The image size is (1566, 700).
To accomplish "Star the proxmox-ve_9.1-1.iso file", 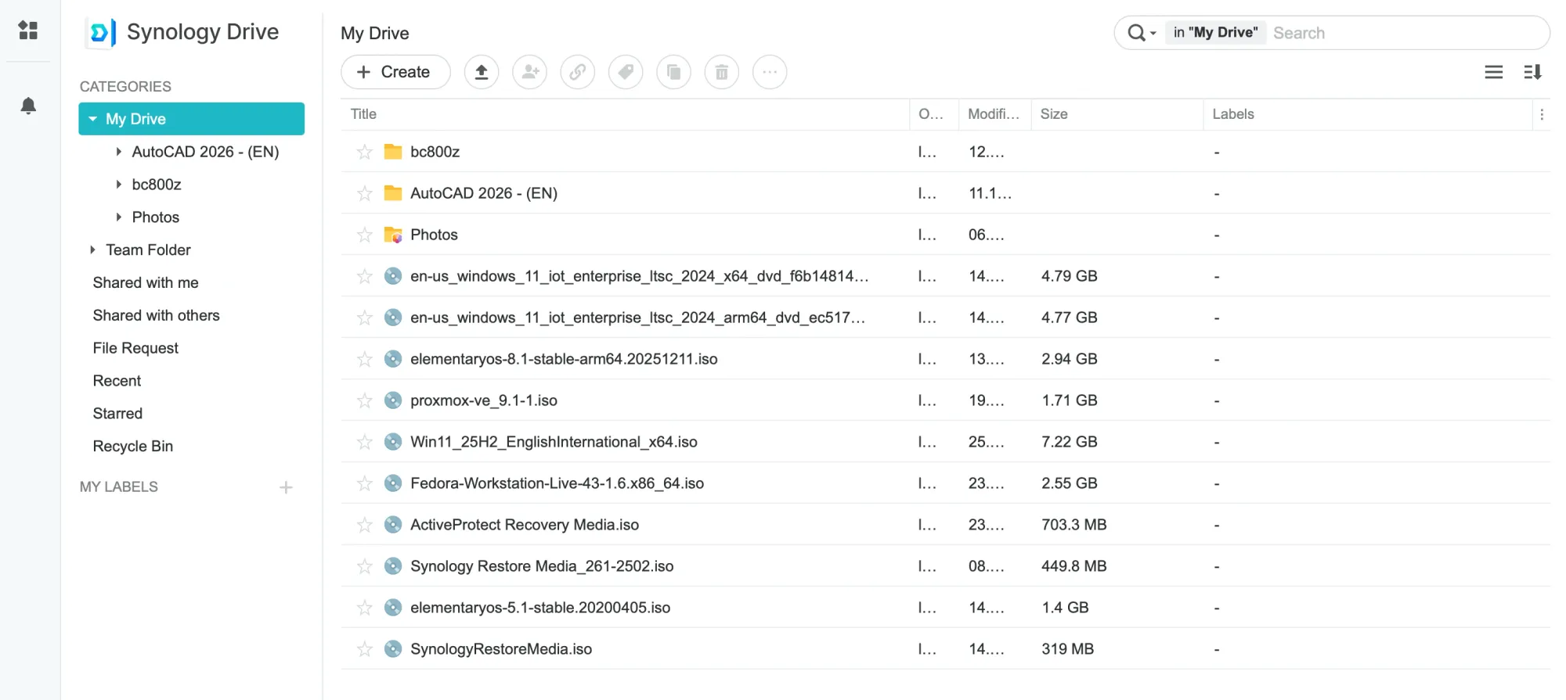I will click(365, 400).
